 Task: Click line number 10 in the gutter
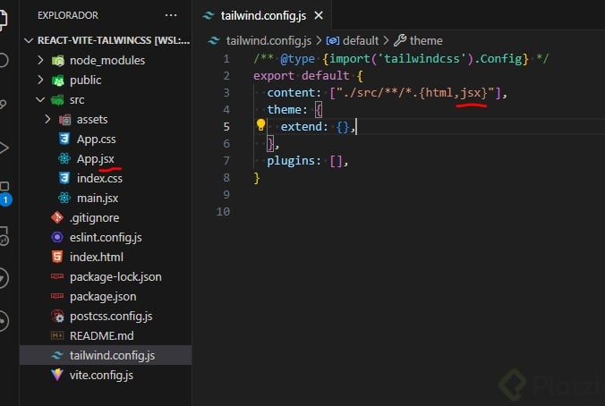(223, 212)
